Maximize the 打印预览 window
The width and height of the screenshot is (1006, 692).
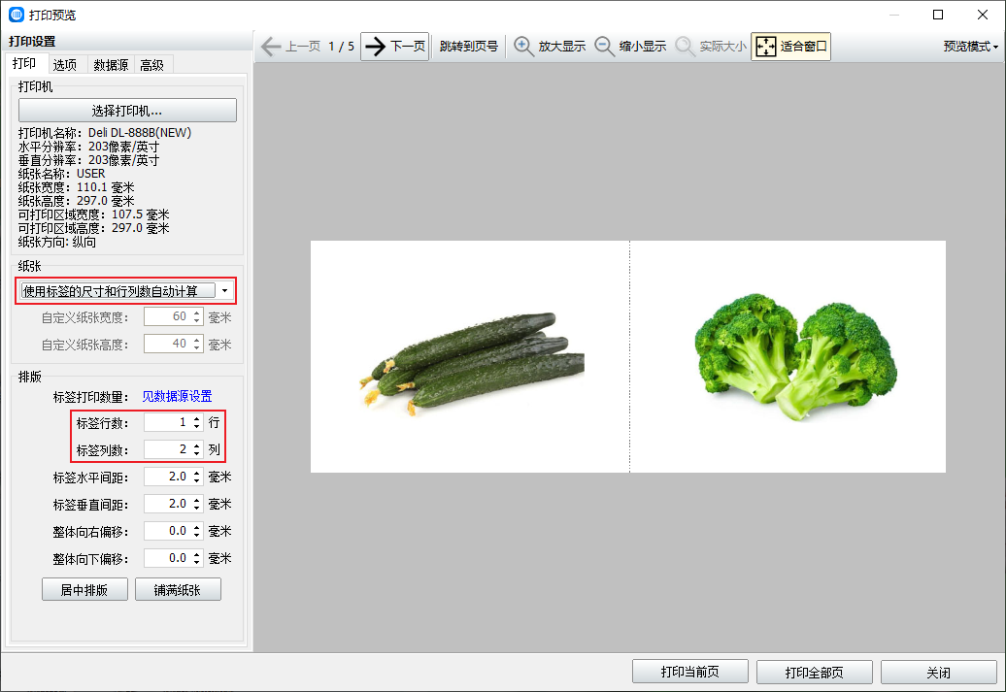(x=938, y=15)
